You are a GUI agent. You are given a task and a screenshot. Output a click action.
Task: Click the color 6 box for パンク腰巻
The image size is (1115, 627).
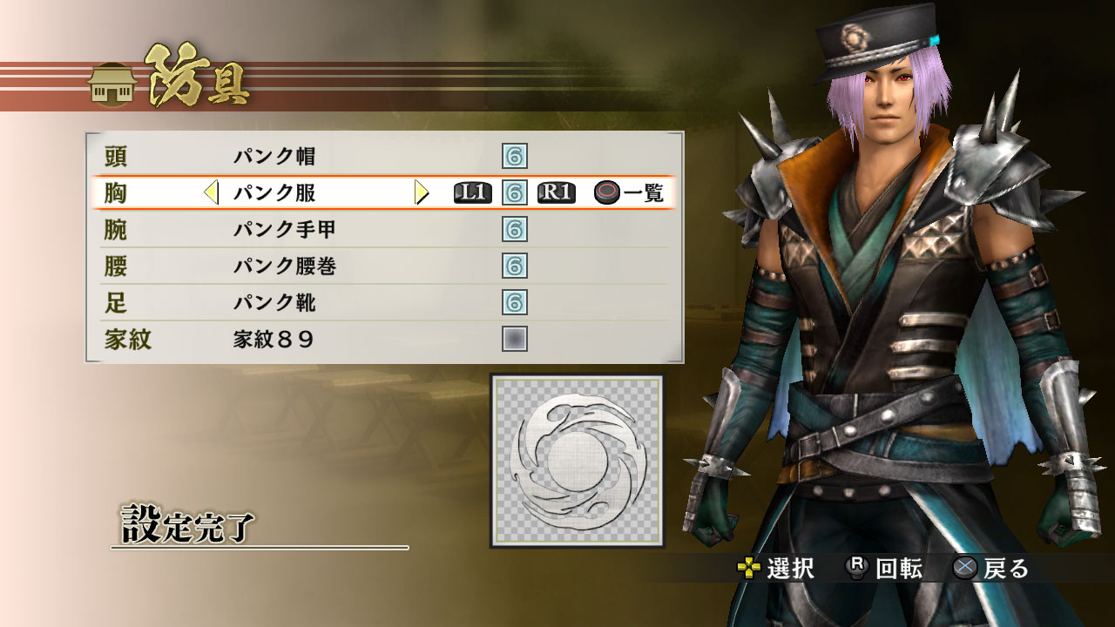[x=515, y=266]
